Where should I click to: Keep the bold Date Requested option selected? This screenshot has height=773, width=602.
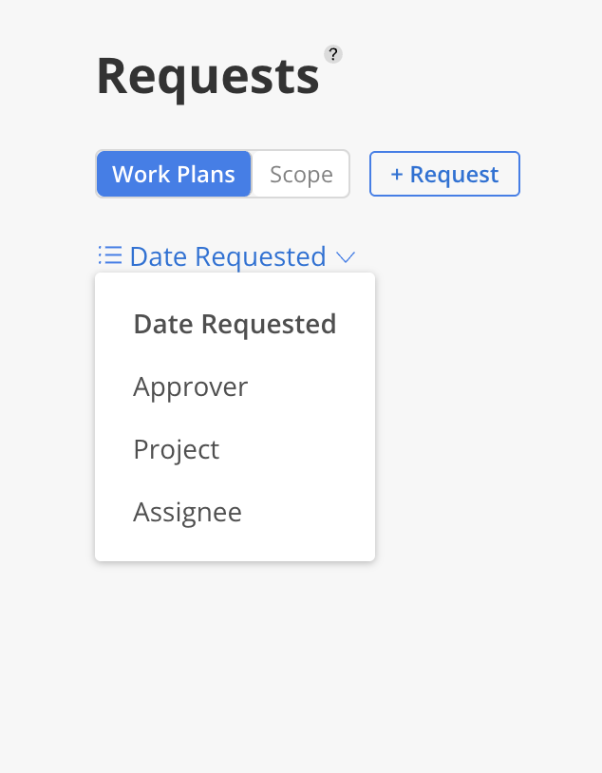(235, 325)
